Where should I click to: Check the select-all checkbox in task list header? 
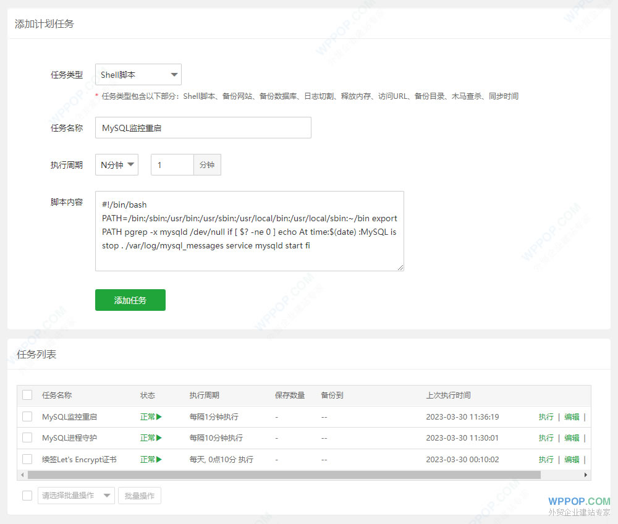pyautogui.click(x=27, y=395)
